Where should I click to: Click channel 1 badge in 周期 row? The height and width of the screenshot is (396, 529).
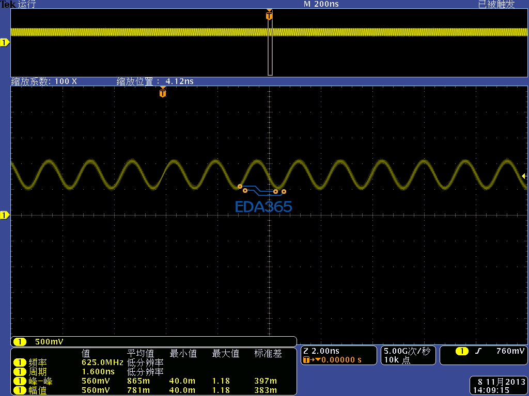20,372
